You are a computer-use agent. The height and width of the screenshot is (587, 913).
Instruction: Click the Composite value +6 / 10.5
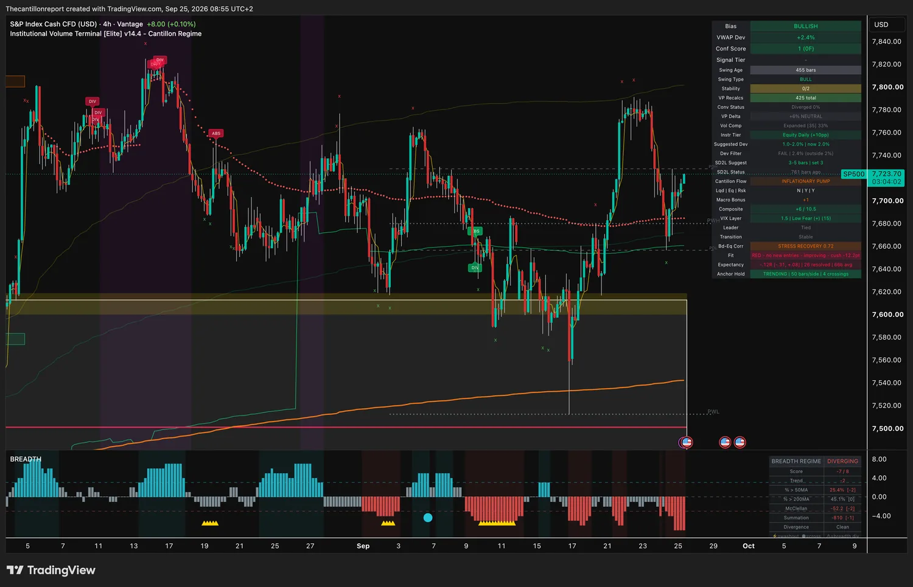806,209
